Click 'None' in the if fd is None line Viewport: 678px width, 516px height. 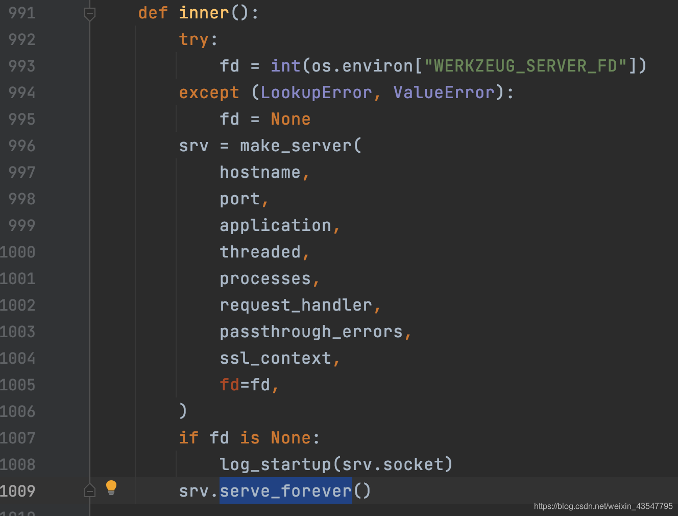290,438
